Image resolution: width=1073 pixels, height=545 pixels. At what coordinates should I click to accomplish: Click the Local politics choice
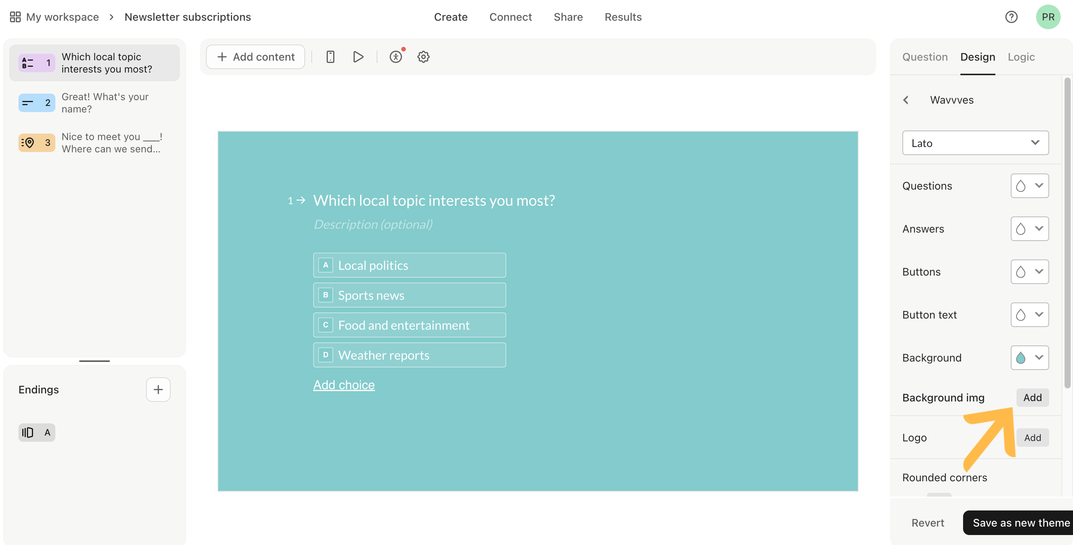(x=409, y=265)
